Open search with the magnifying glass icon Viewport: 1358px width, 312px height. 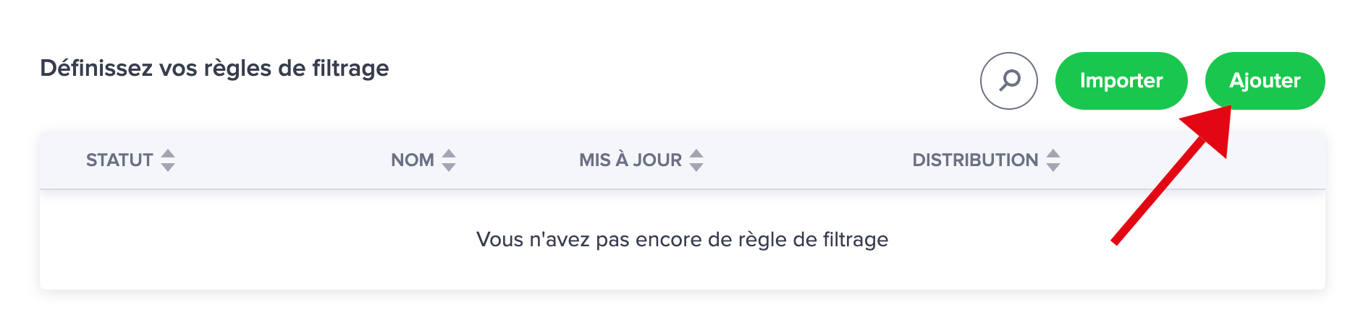1008,81
